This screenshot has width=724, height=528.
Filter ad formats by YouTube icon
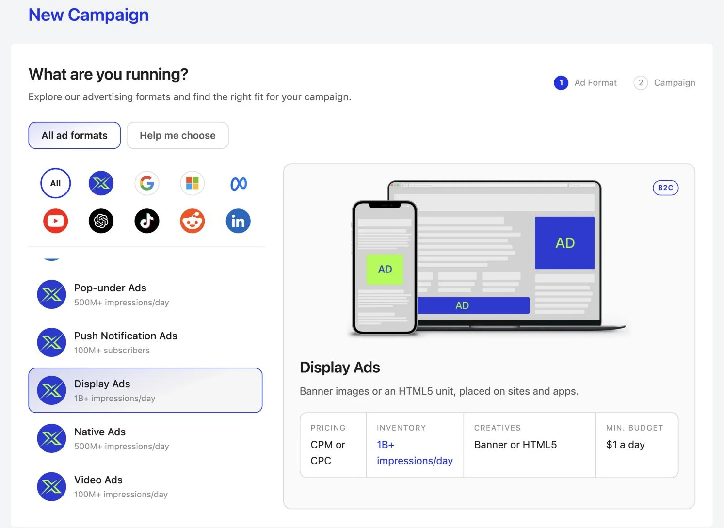click(x=56, y=221)
